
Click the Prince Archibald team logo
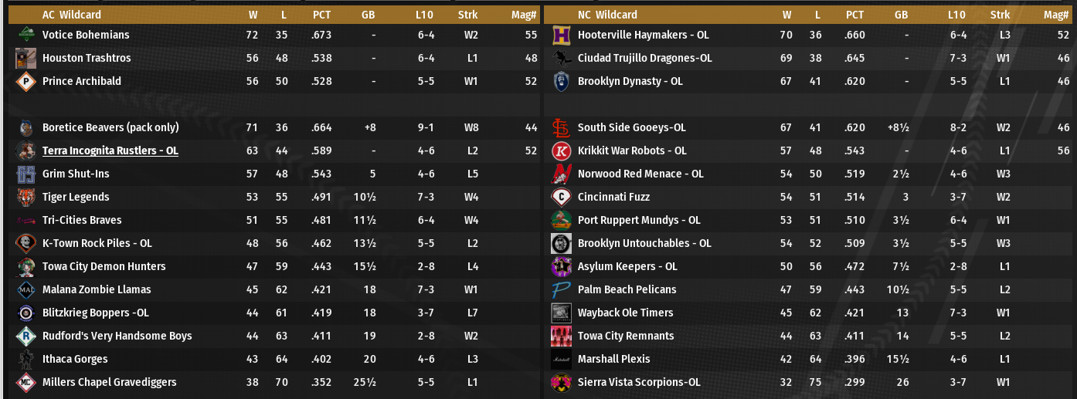pos(25,81)
